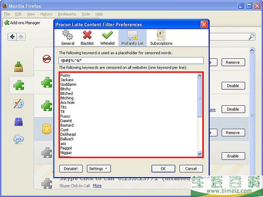The height and width of the screenshot is (197, 263).
Task: Go forward in Add-ons Manager
Action: click(x=21, y=37)
